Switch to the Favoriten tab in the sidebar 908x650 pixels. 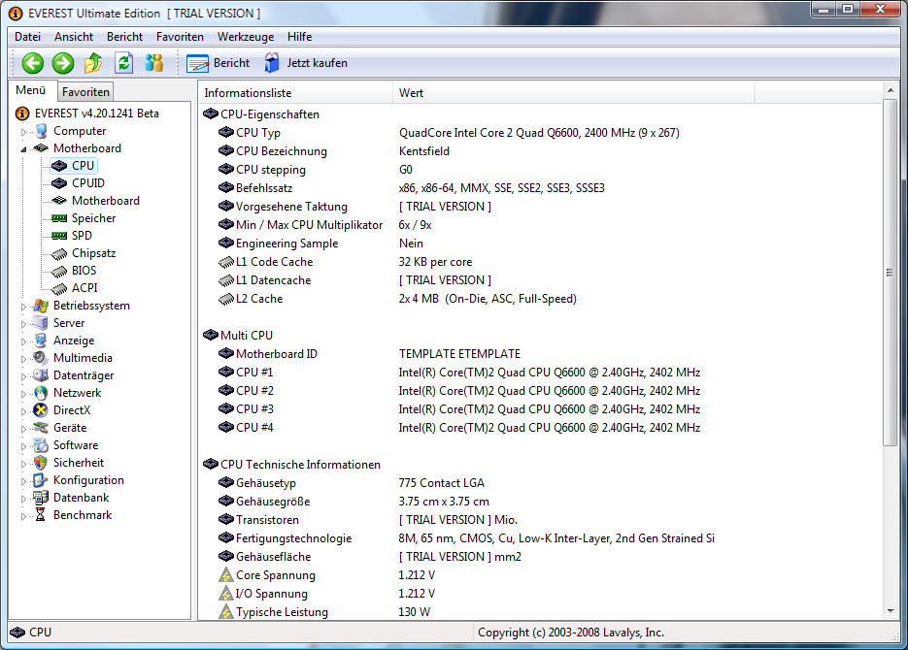coord(85,92)
